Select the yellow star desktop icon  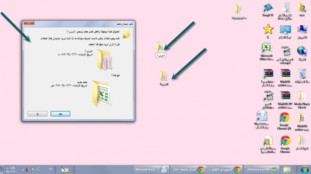coord(268,30)
